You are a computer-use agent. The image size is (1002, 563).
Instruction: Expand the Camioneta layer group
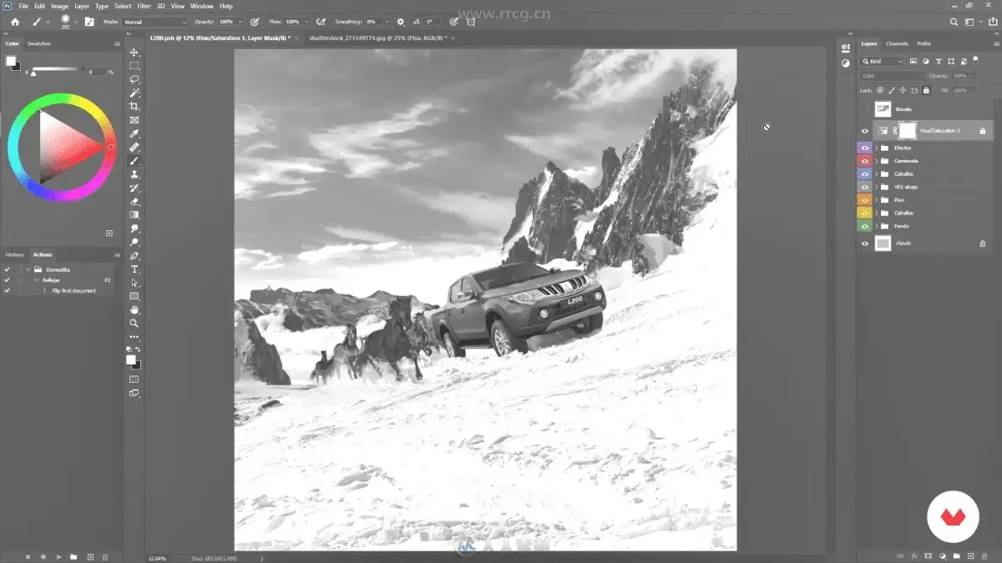tap(876, 160)
